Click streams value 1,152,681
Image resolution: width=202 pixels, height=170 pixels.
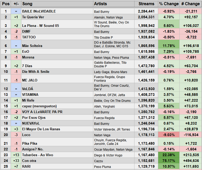(x=146, y=161)
